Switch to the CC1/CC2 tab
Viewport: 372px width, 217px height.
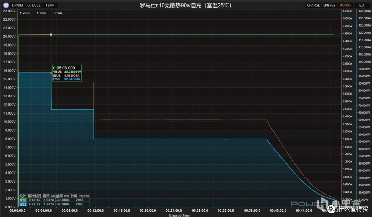[x=34, y=5]
